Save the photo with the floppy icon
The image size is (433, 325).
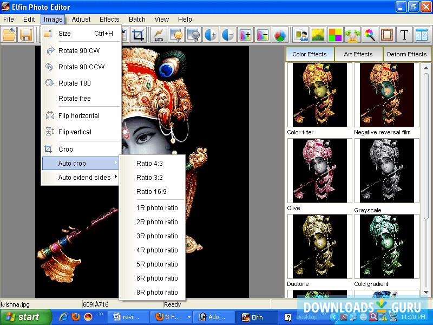pos(27,35)
